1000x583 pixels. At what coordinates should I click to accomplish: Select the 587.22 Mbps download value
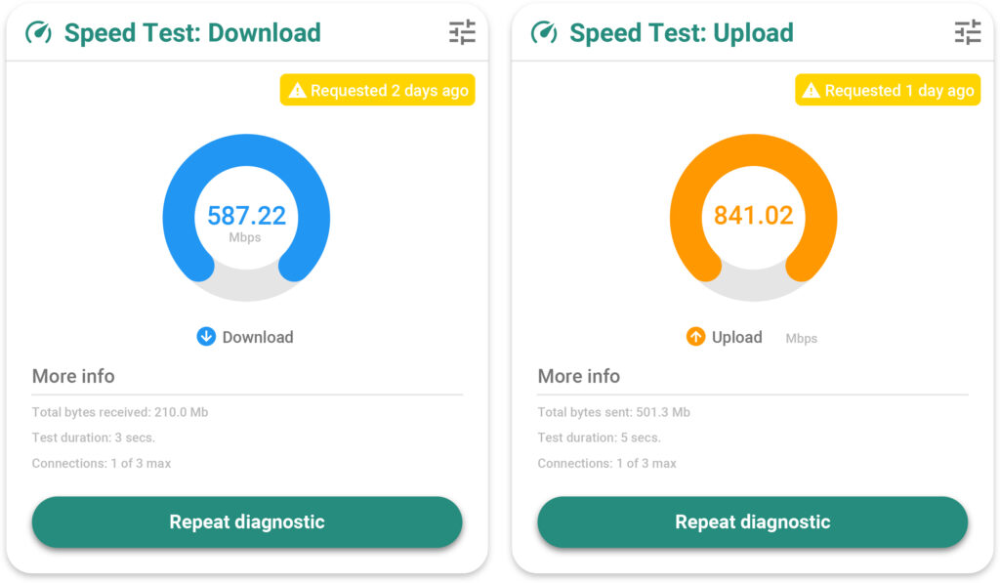(x=246, y=215)
